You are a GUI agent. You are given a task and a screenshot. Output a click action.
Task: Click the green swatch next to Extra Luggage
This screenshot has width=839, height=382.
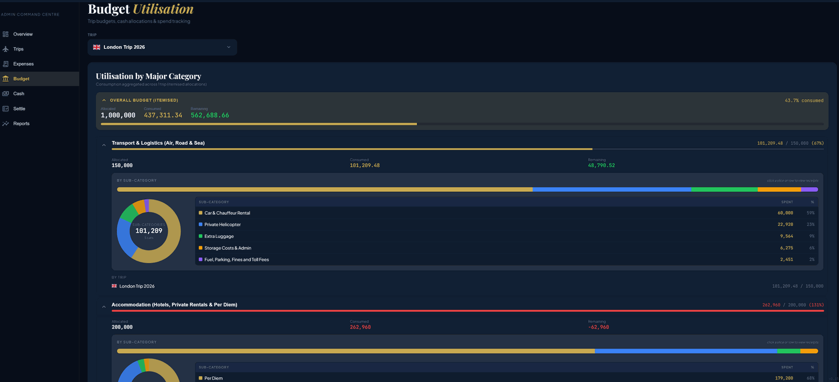coord(200,236)
